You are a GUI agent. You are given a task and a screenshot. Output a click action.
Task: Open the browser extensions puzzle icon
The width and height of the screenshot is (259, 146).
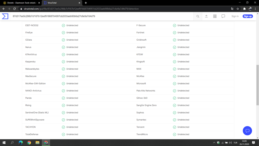[x=244, y=9]
